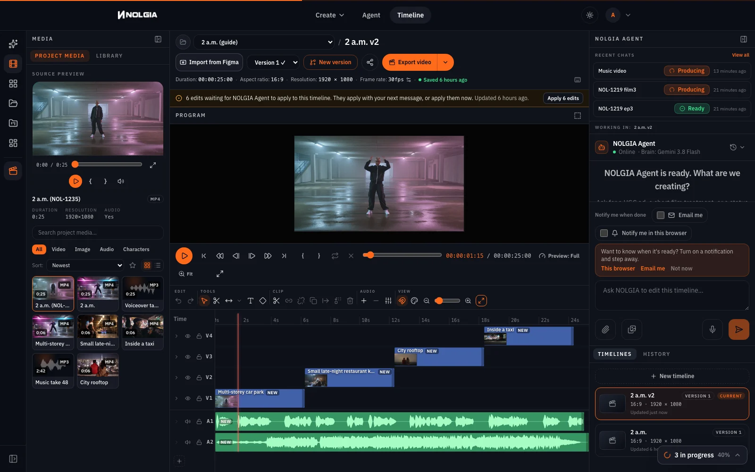
Task: Open the audio mixer sliders icon
Action: pyautogui.click(x=388, y=301)
